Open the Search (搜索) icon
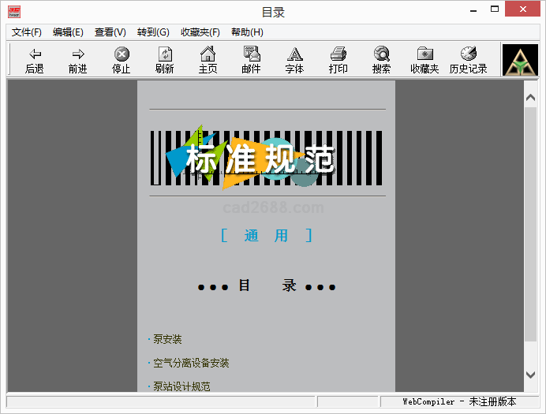The height and width of the screenshot is (414, 546). coord(381,54)
